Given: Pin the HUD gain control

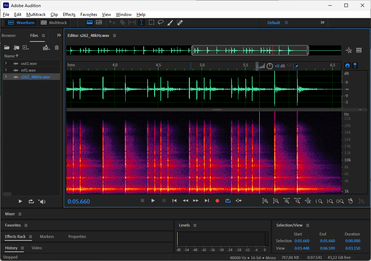Looking at the screenshot, I should (296, 66).
